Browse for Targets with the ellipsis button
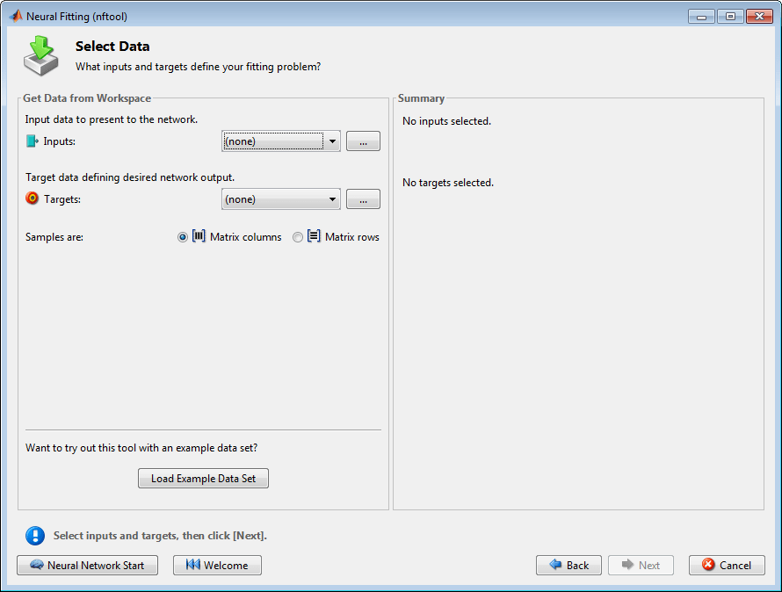 363,199
